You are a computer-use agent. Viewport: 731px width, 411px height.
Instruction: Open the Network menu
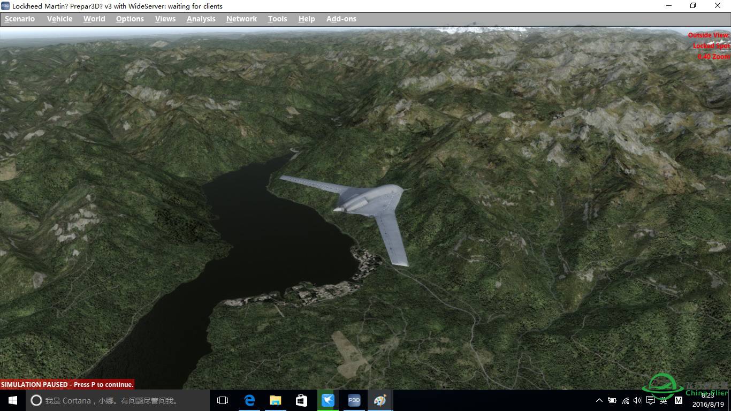(241, 19)
